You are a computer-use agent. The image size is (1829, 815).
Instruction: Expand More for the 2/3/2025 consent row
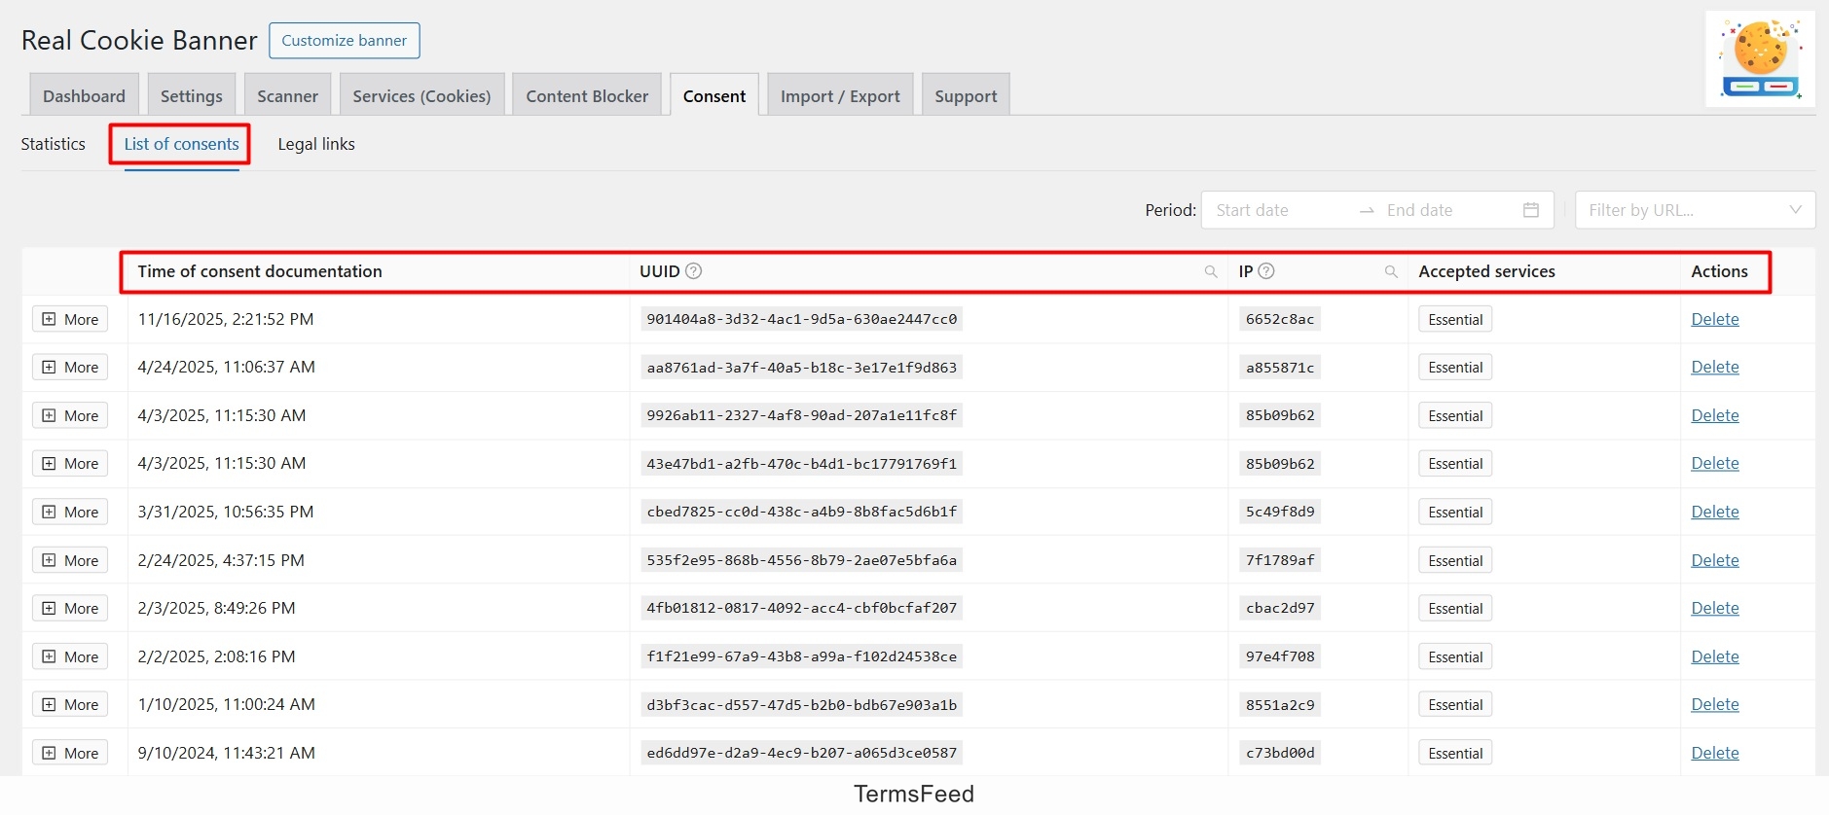click(x=70, y=608)
